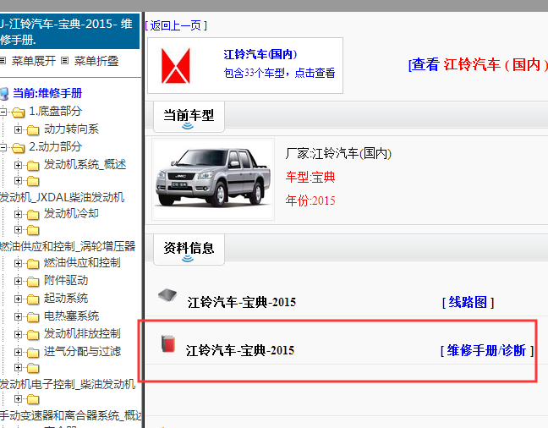Select 手动变速器和离合器系统 tree item
Image resolution: width=548 pixels, height=428 pixels.
coord(71,415)
